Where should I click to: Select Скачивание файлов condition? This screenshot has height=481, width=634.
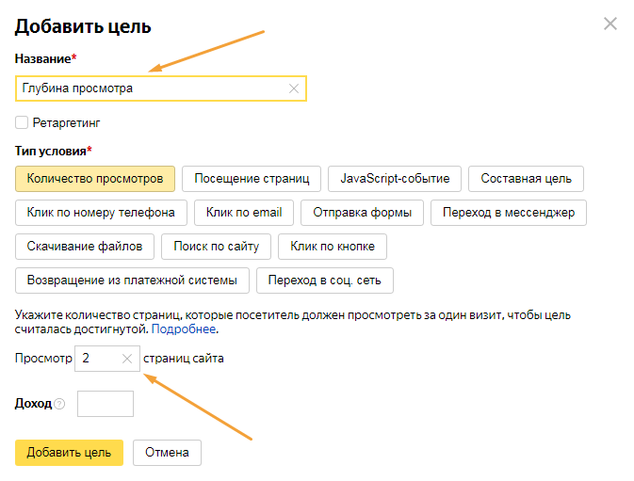click(85, 247)
